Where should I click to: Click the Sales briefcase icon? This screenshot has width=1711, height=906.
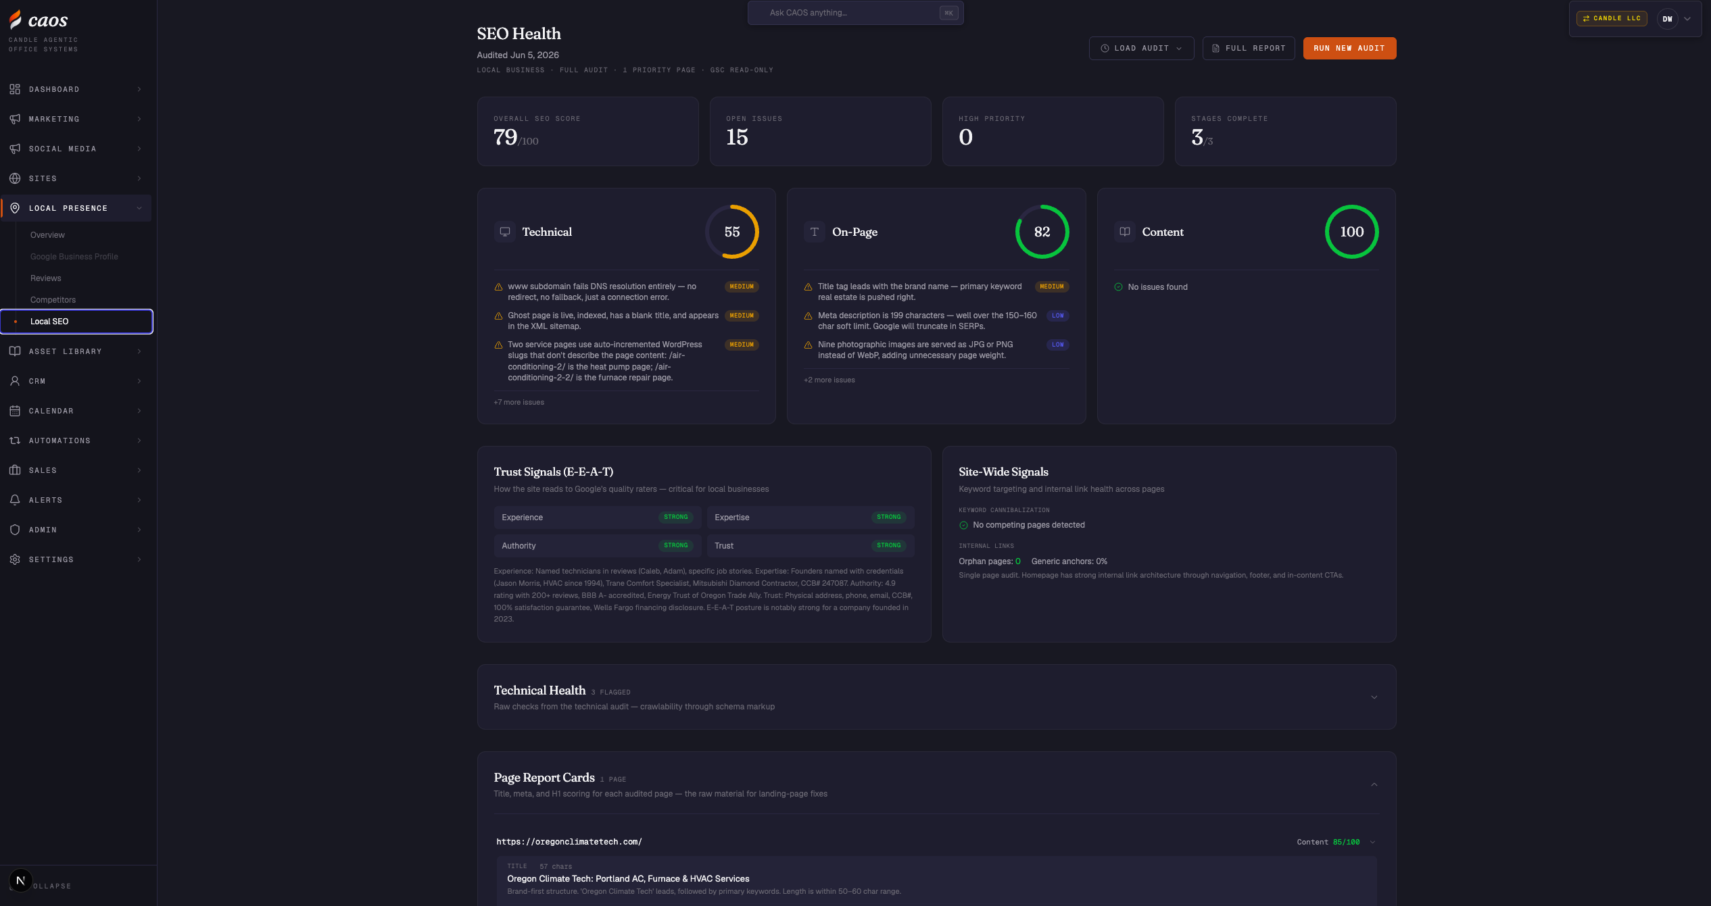15,470
